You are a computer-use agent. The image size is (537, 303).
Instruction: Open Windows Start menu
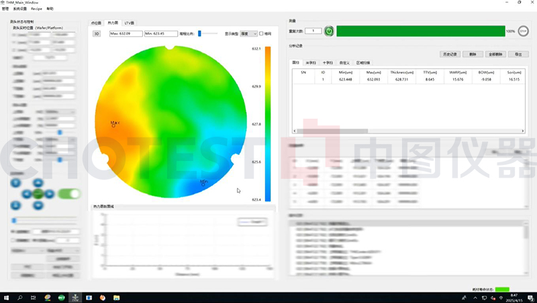click(x=6, y=298)
